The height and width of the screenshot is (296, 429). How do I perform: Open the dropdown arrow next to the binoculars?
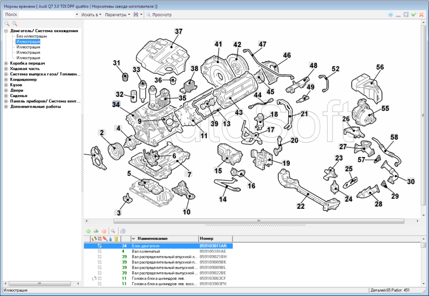(x=141, y=14)
